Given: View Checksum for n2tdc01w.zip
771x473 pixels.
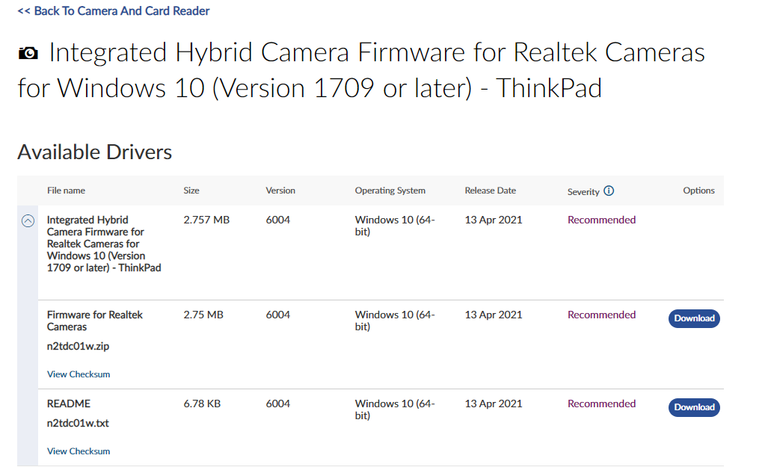Looking at the screenshot, I should click(x=79, y=374).
